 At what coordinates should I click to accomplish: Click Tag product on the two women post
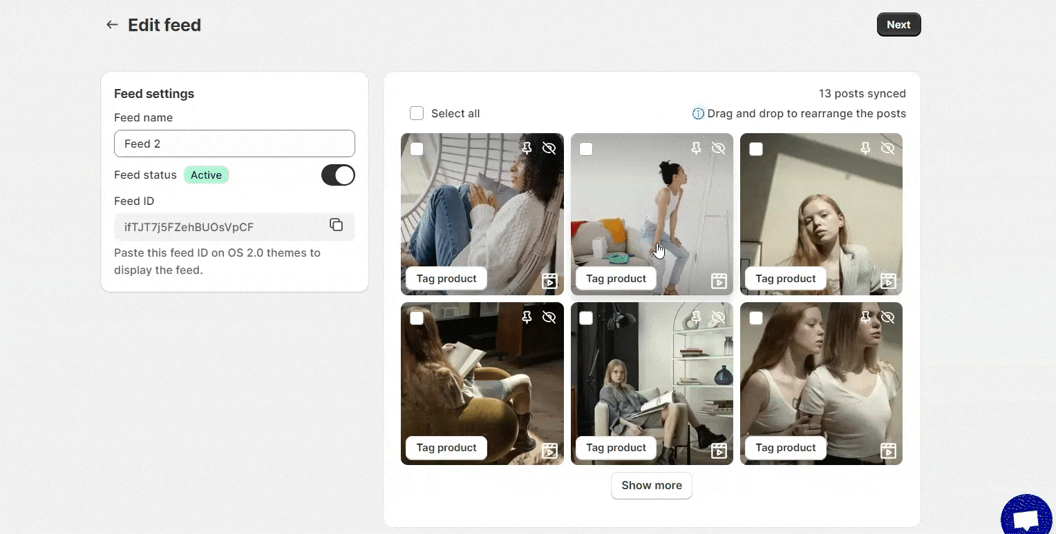(x=786, y=448)
